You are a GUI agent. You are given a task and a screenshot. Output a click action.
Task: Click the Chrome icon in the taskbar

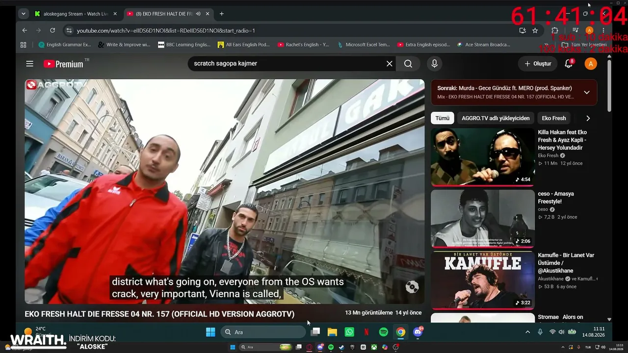tap(401, 332)
